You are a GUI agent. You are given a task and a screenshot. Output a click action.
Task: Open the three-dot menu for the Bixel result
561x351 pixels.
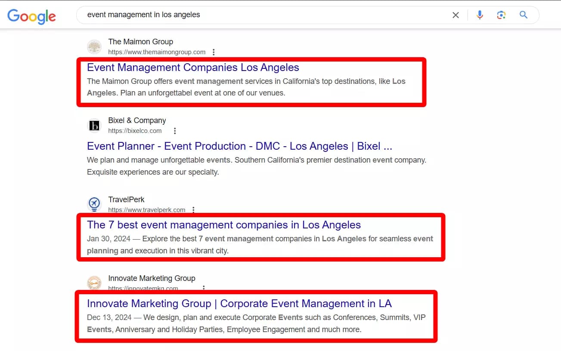175,130
